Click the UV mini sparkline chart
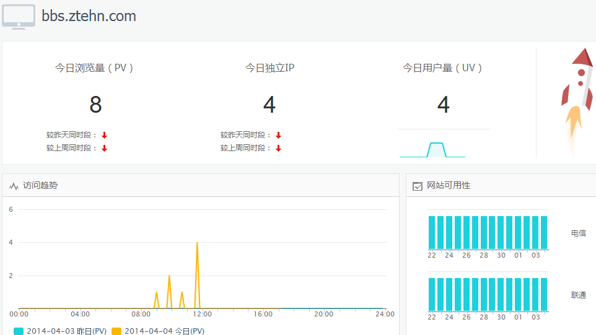 (x=432, y=150)
